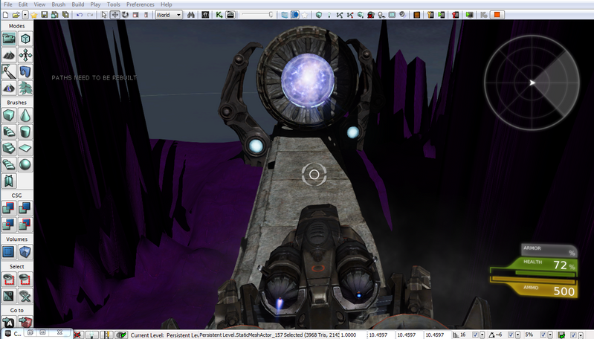Create a Sphere builder brush

tap(25, 164)
